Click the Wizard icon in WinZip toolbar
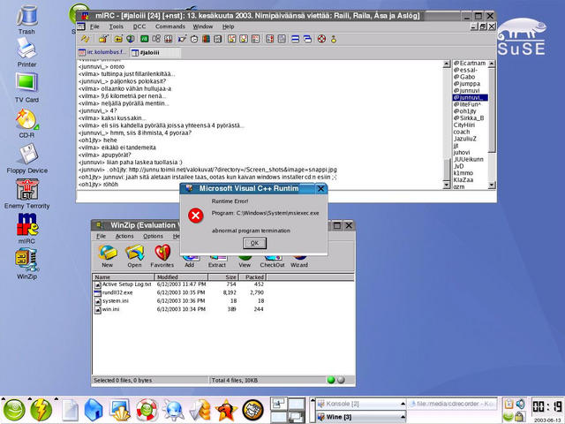 [x=299, y=261]
